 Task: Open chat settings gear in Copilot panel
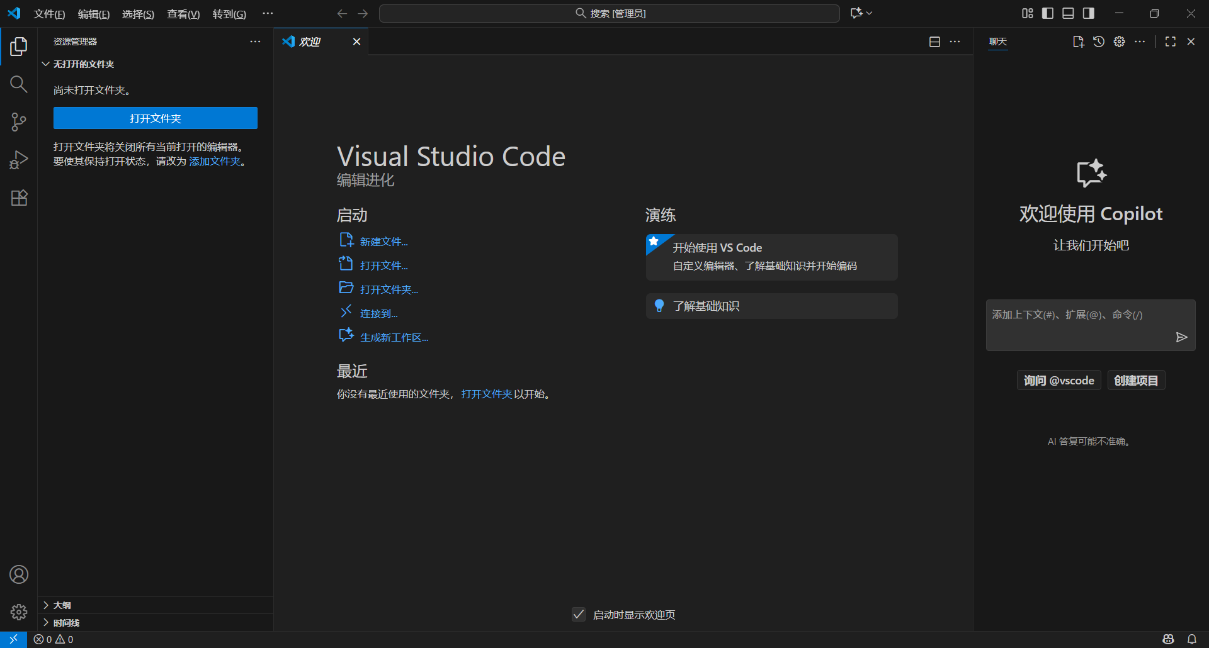pos(1119,42)
